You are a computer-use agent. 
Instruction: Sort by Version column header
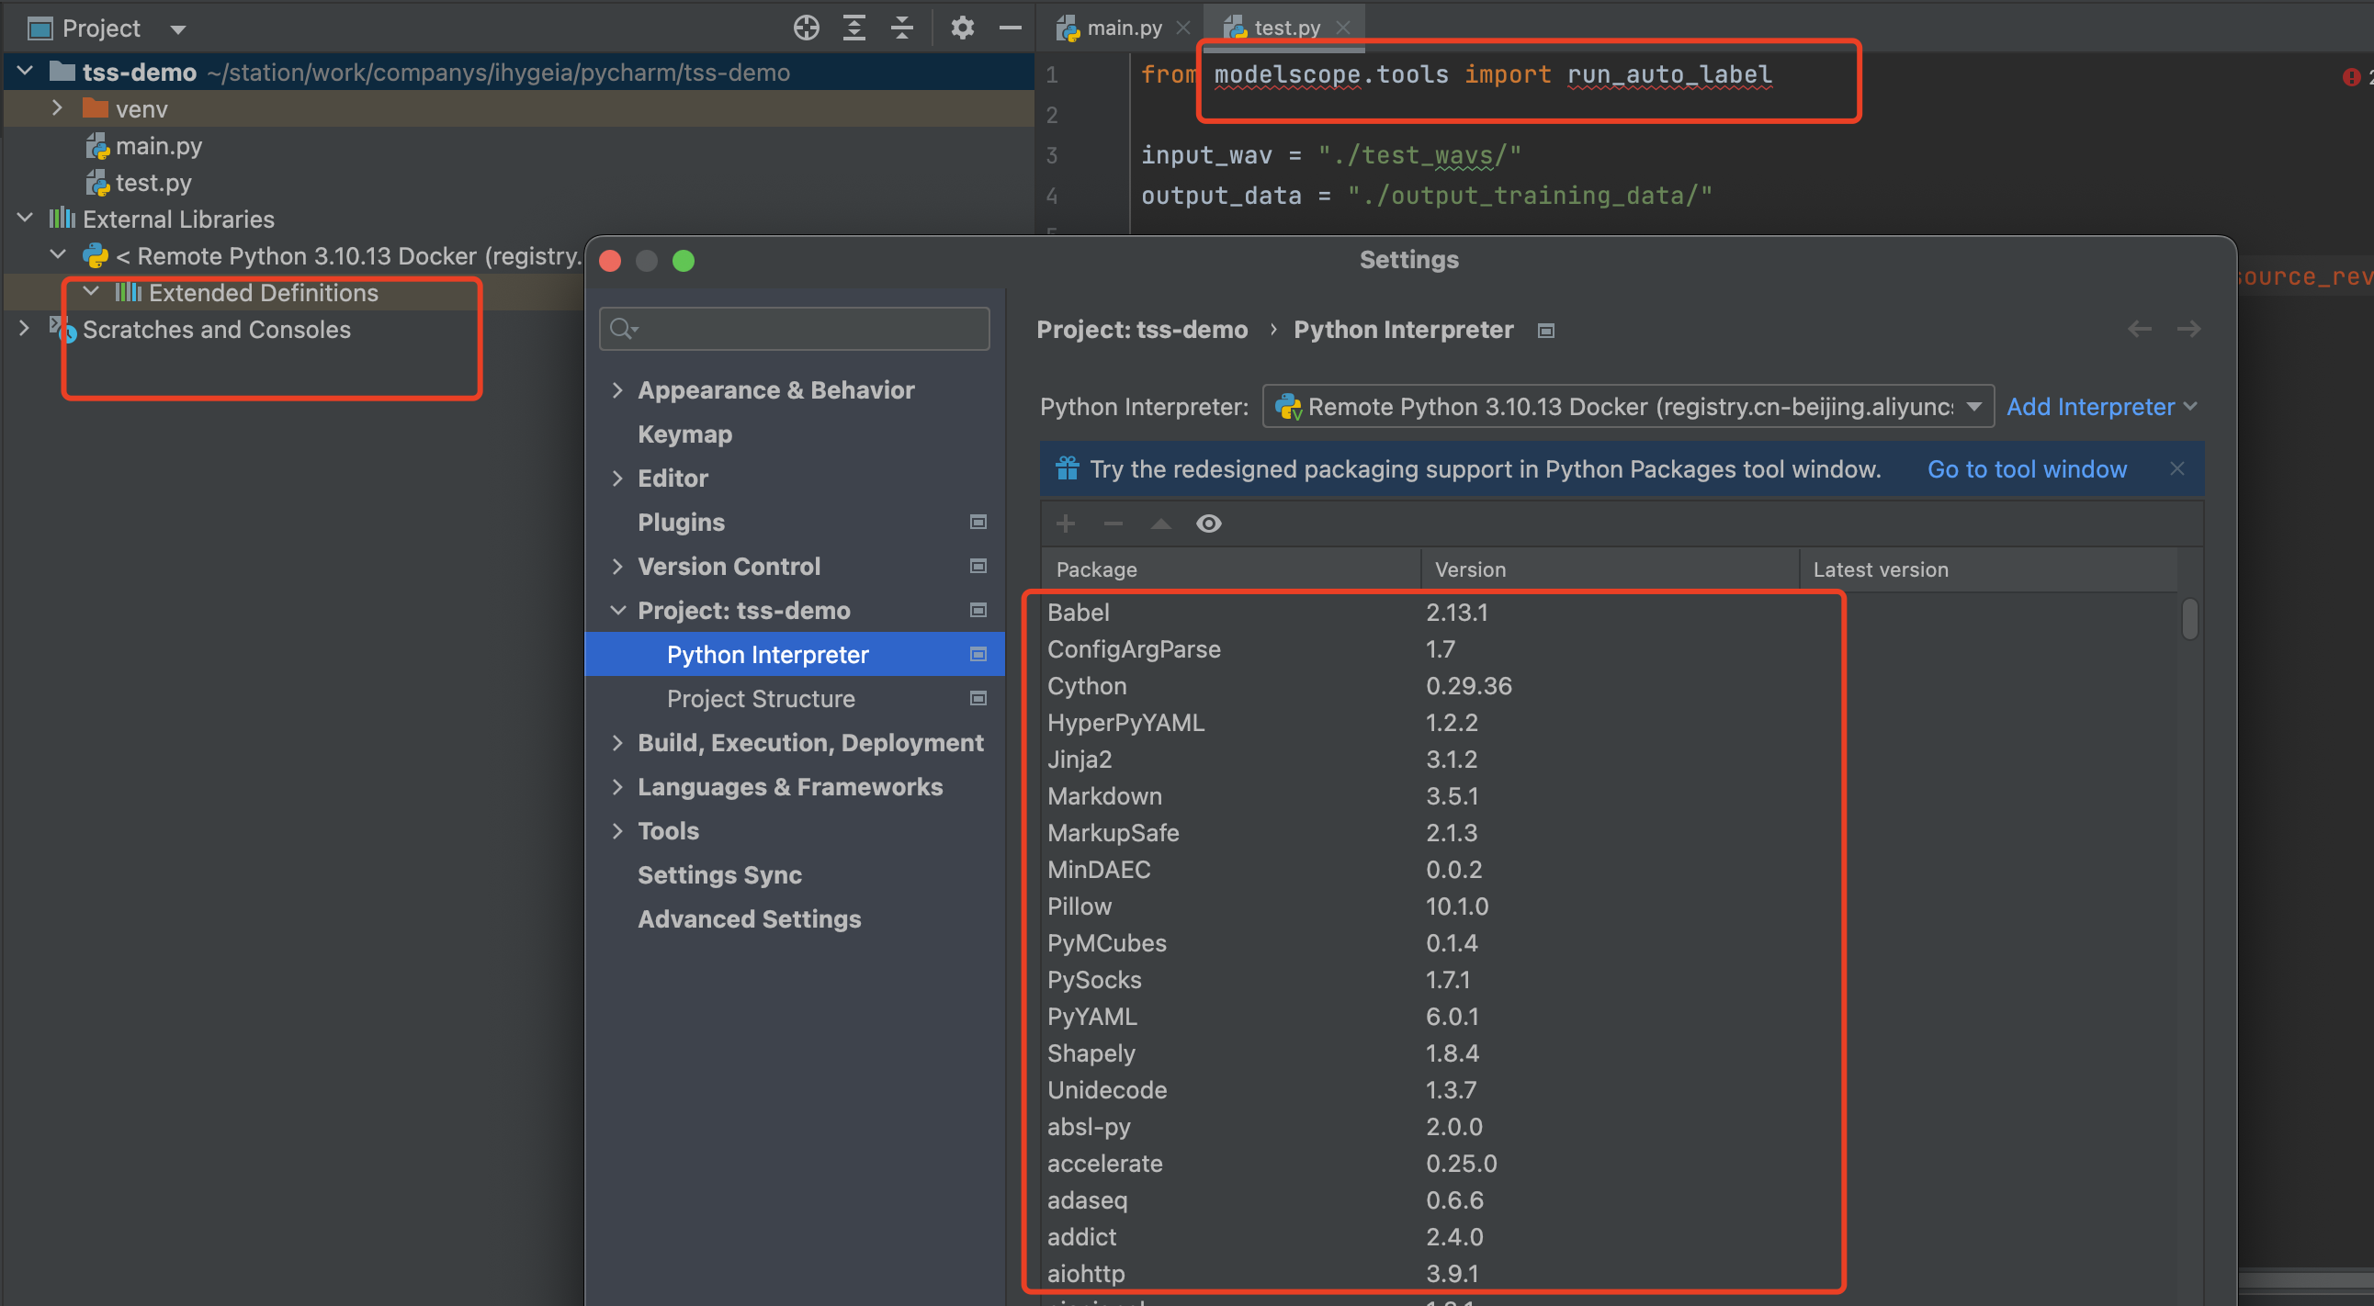pos(1609,569)
